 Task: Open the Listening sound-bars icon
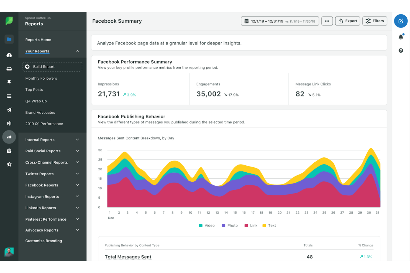tap(9, 123)
